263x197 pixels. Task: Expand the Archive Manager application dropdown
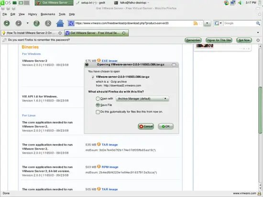(x=142, y=99)
